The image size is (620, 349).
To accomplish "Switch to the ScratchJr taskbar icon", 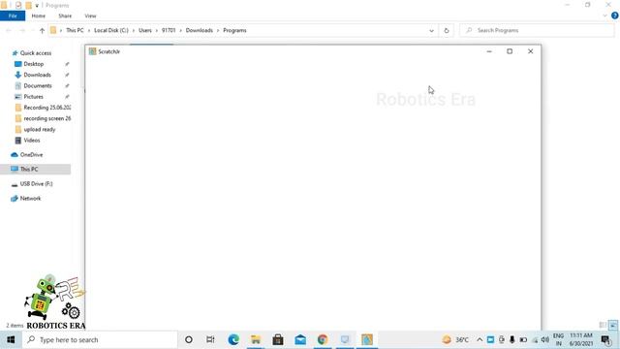I will click(367, 340).
